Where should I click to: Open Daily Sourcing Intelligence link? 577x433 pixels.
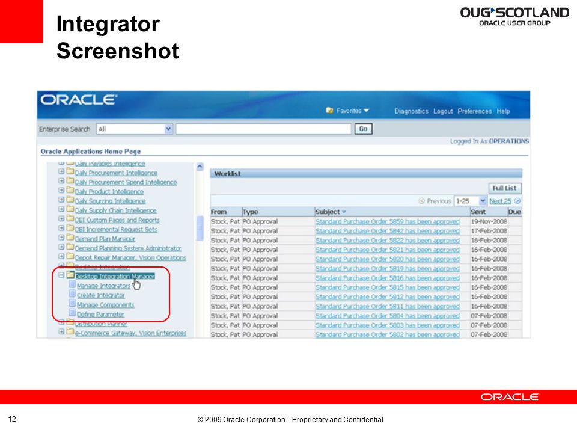(x=111, y=201)
